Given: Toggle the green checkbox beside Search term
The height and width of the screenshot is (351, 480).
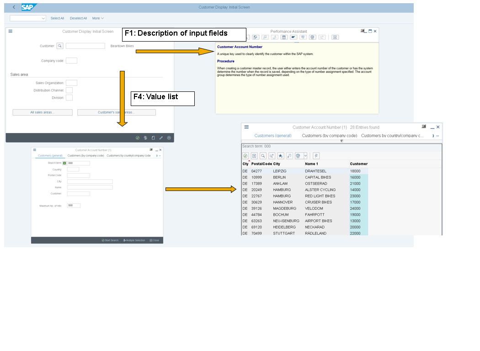Looking at the screenshot, I should (x=64, y=162).
